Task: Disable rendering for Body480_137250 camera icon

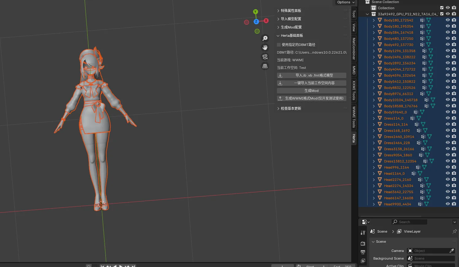Action: pos(454,38)
